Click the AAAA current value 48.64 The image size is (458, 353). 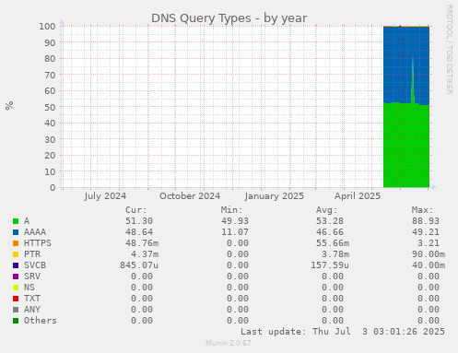tap(139, 232)
